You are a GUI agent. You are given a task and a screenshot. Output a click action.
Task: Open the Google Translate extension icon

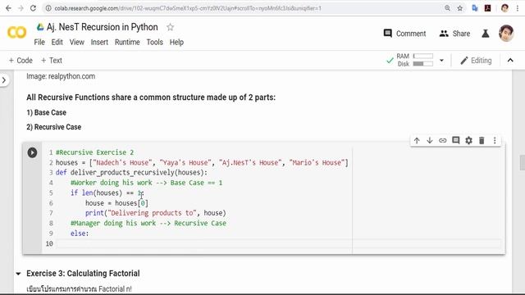pyautogui.click(x=475, y=8)
